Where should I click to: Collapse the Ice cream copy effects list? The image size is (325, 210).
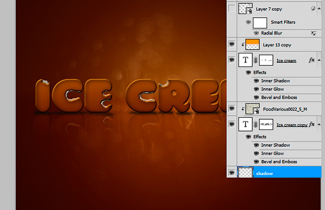(x=319, y=124)
